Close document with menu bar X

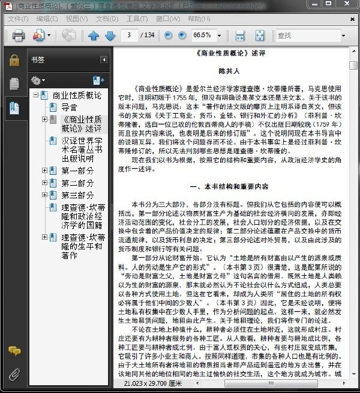(352, 19)
